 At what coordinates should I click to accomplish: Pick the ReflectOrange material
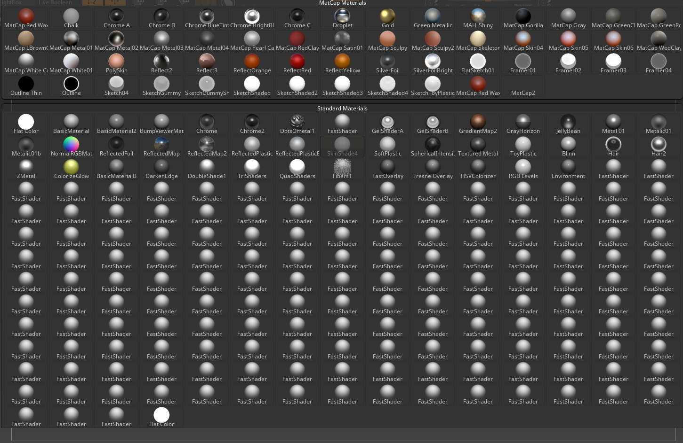(x=252, y=63)
